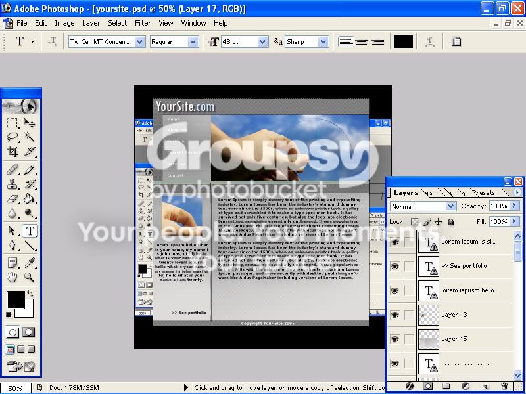Open the 'Sharp' anti-aliasing dropdown

[x=323, y=42]
